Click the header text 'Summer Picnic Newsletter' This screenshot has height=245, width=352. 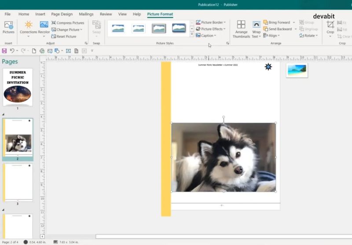pyautogui.click(x=210, y=65)
